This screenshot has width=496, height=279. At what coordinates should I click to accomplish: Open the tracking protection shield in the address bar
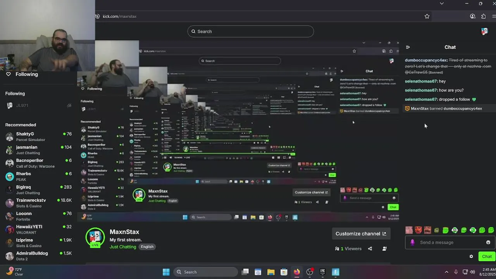tap(98, 16)
